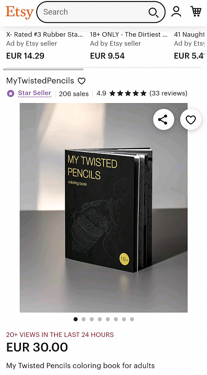Select the last image carousel dot
This screenshot has width=207, height=375.
(x=132, y=319)
